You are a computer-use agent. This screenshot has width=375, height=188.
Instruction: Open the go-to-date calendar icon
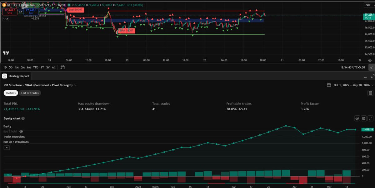point(62,67)
